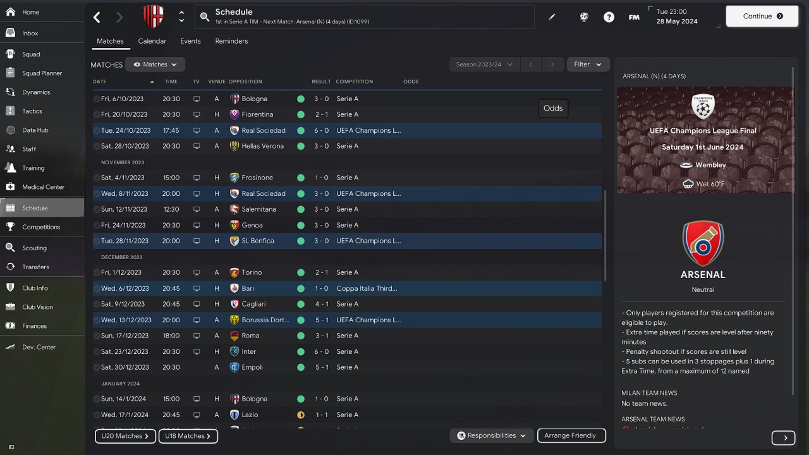Screen dimensions: 809x455
Task: Open the Tactics board icon
Action: pyautogui.click(x=10, y=111)
